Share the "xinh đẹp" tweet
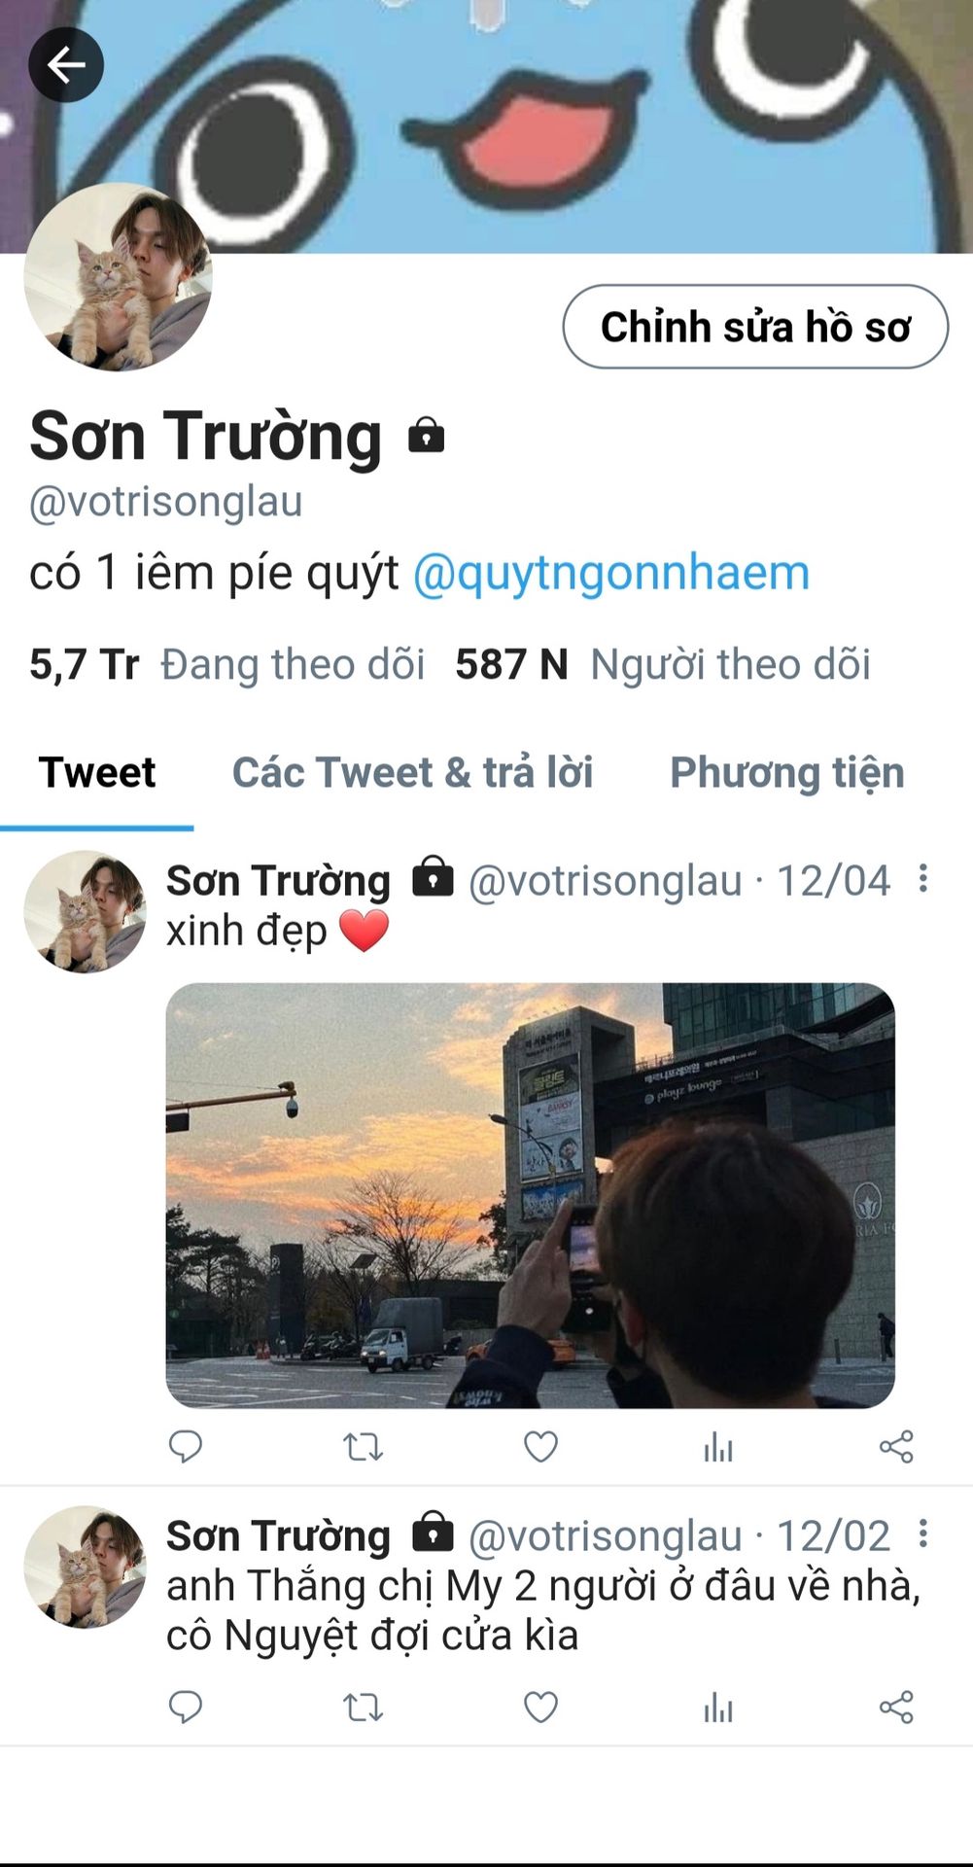 tap(896, 1447)
